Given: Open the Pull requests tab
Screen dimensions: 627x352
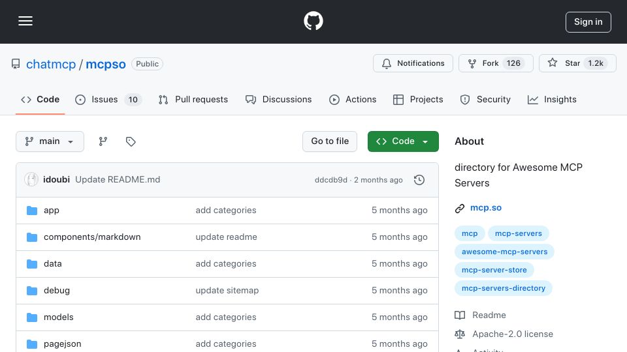Looking at the screenshot, I should pyautogui.click(x=193, y=99).
